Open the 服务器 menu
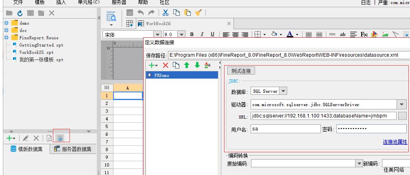Screen dimensions: 410x175 pyautogui.click(x=119, y=2)
